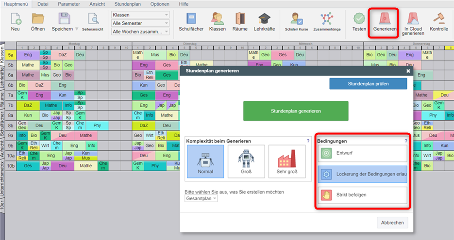Open the Klassen view dropdown
The image size is (454, 240).
(x=140, y=15)
